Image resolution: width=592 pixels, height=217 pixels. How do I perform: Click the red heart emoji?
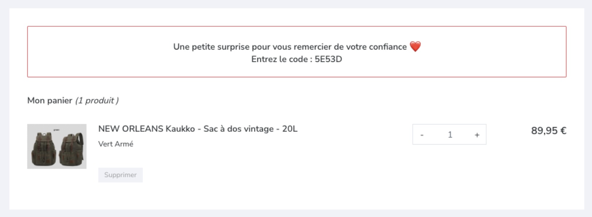[x=415, y=47]
